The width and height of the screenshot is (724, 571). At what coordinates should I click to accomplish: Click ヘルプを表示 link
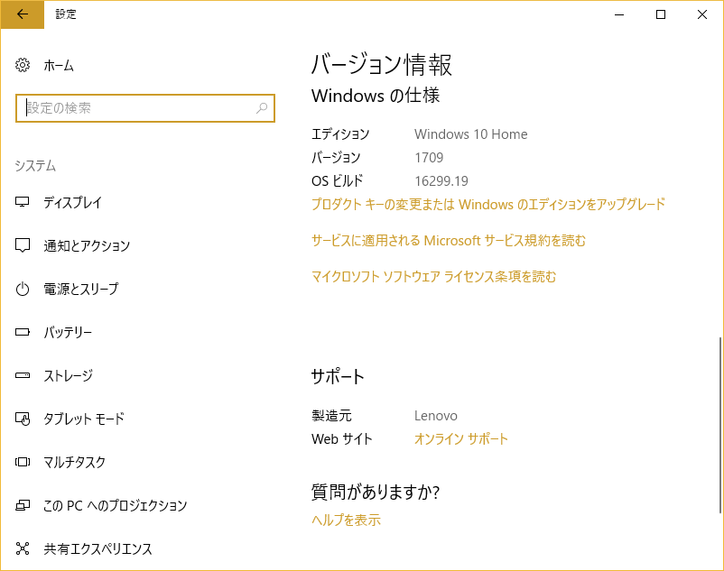point(346,520)
